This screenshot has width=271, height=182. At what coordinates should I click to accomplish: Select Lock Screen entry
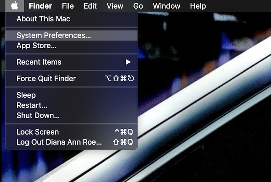72,132
